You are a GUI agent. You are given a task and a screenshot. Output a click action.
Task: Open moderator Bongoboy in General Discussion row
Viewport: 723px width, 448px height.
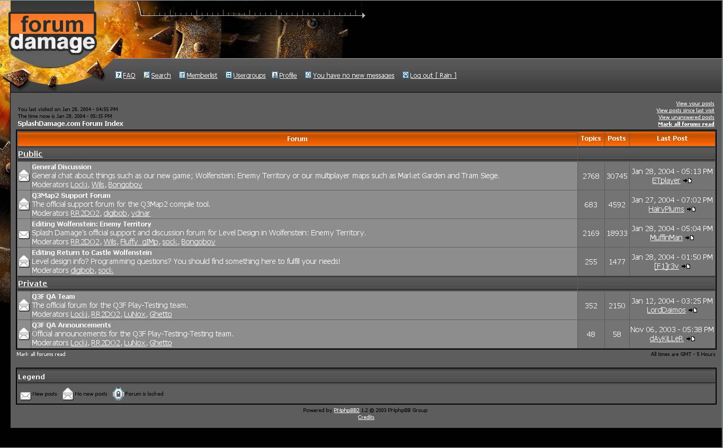[x=125, y=185]
